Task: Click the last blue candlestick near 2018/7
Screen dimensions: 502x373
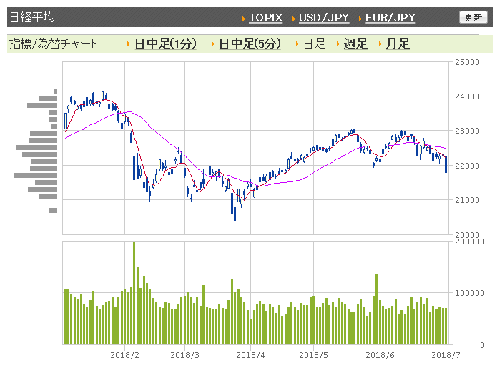Action: click(446, 165)
